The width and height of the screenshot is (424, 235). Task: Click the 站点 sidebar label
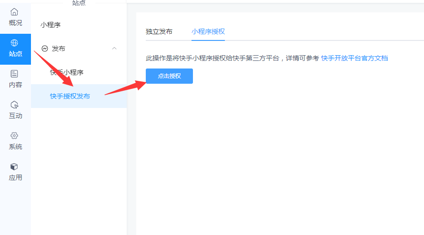pyautogui.click(x=15, y=54)
